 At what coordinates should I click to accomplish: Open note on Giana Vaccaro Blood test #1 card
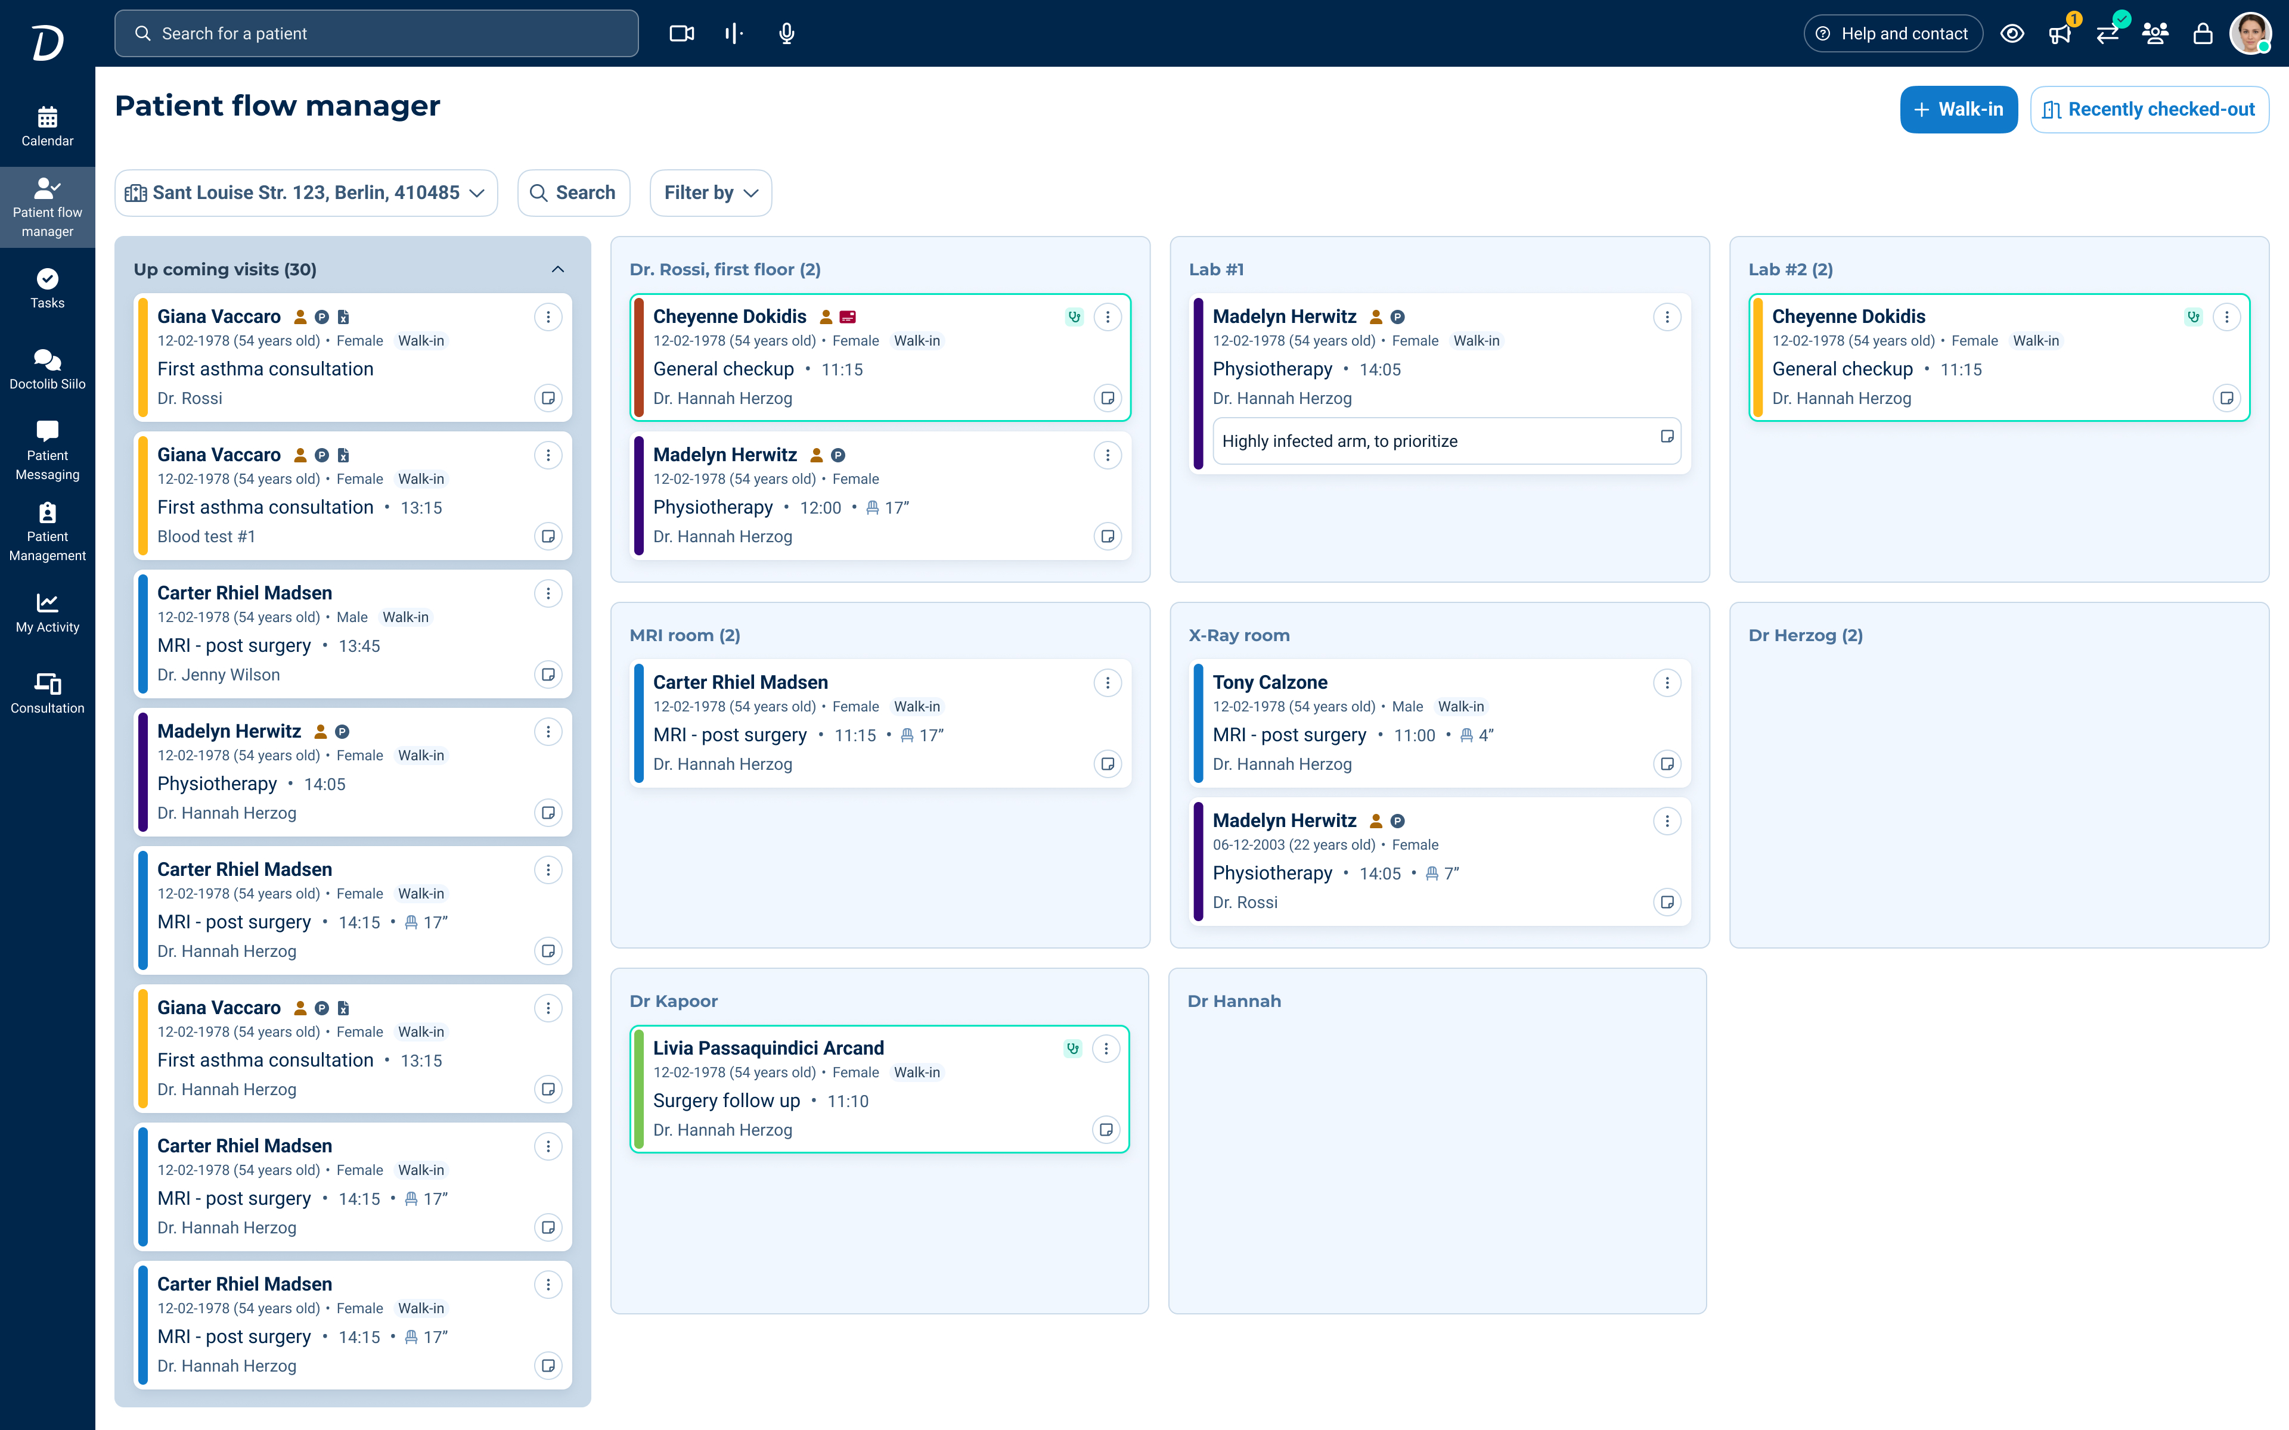coord(548,536)
